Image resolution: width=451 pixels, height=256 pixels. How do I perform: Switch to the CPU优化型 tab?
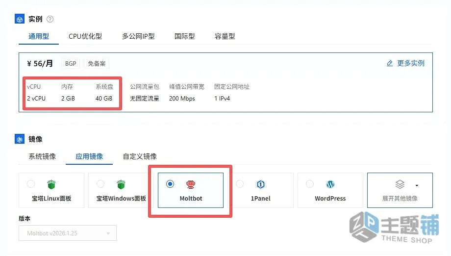(85, 36)
